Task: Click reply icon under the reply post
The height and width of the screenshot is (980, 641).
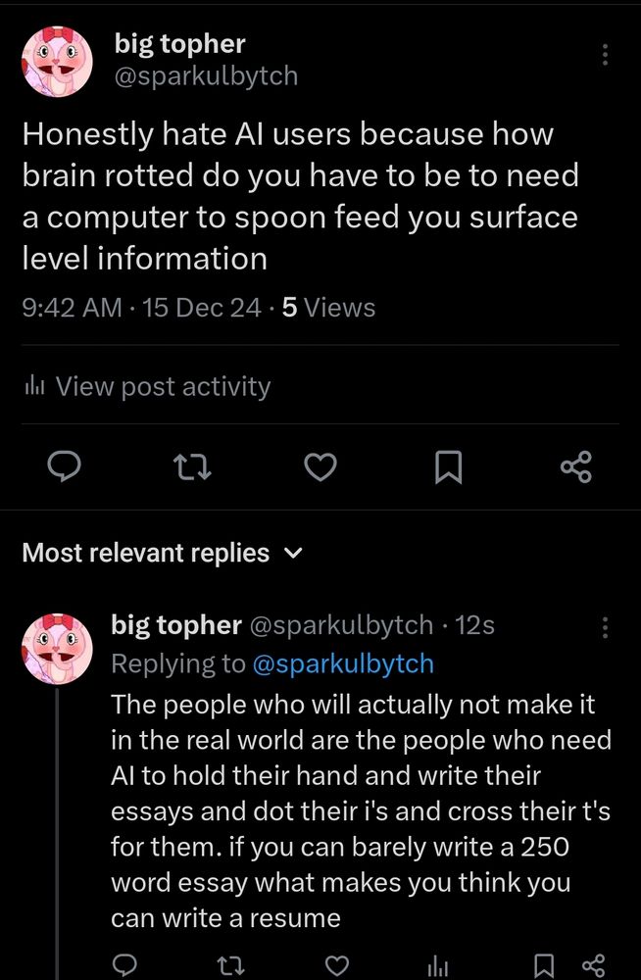Action: point(123,966)
